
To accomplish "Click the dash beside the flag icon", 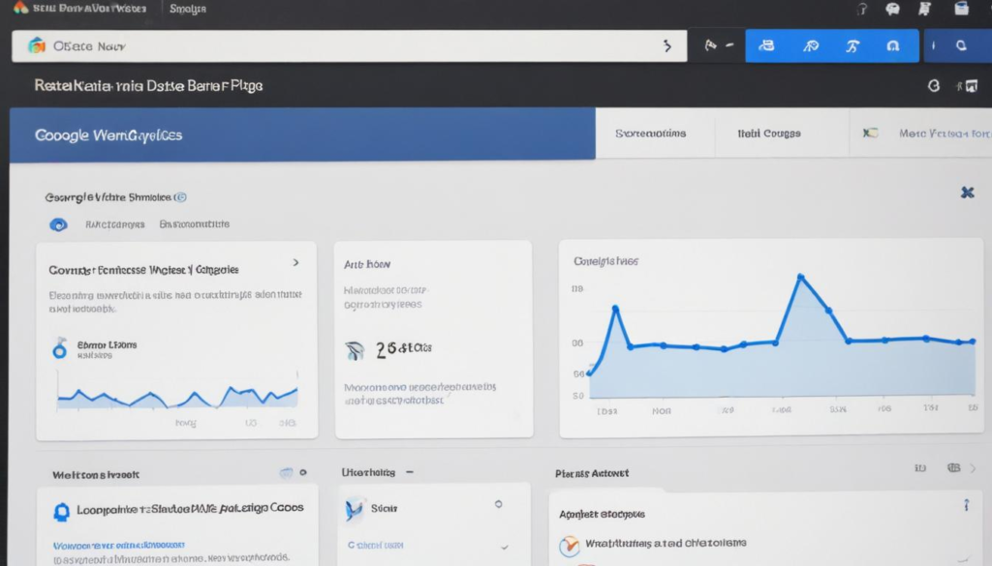I will click(x=729, y=45).
